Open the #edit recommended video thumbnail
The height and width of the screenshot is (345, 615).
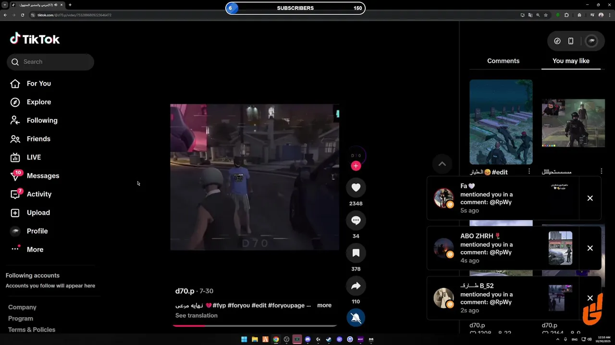(501, 122)
